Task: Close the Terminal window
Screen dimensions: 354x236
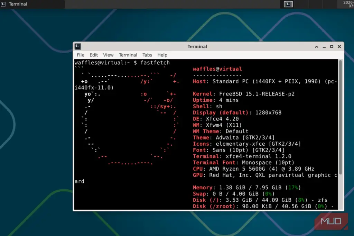Action: pyautogui.click(x=339, y=47)
